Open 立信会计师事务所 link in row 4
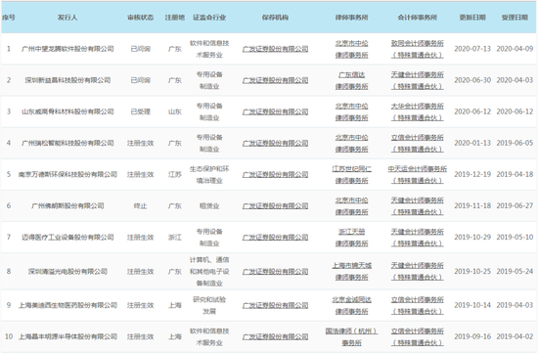Screen dimensions: 538x353 [418, 143]
